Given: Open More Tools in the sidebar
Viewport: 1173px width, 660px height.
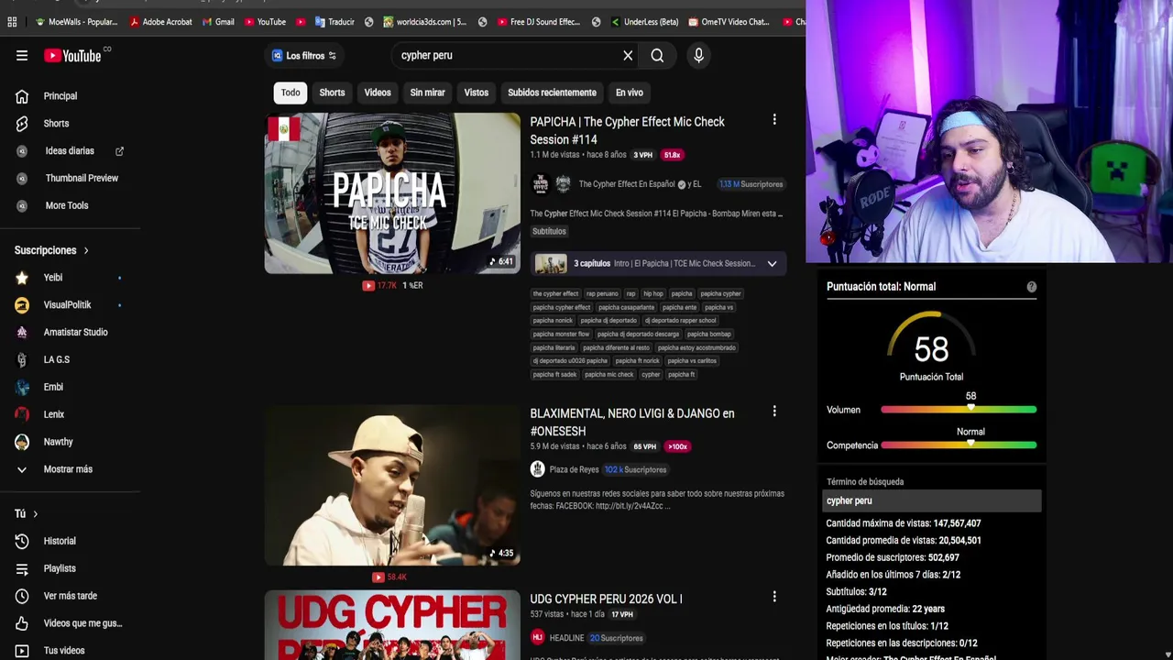Looking at the screenshot, I should [67, 206].
